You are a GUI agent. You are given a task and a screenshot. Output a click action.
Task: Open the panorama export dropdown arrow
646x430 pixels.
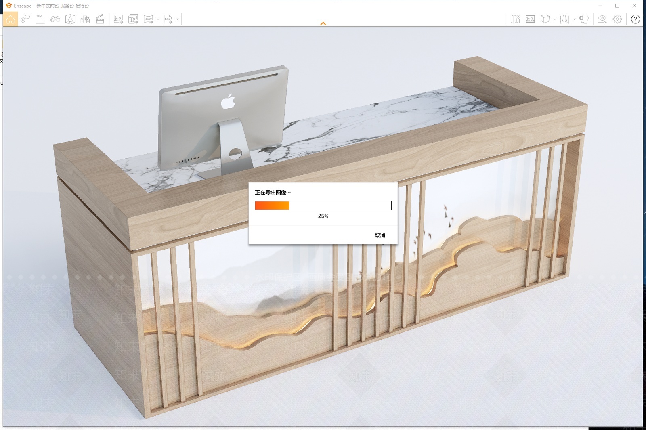158,19
